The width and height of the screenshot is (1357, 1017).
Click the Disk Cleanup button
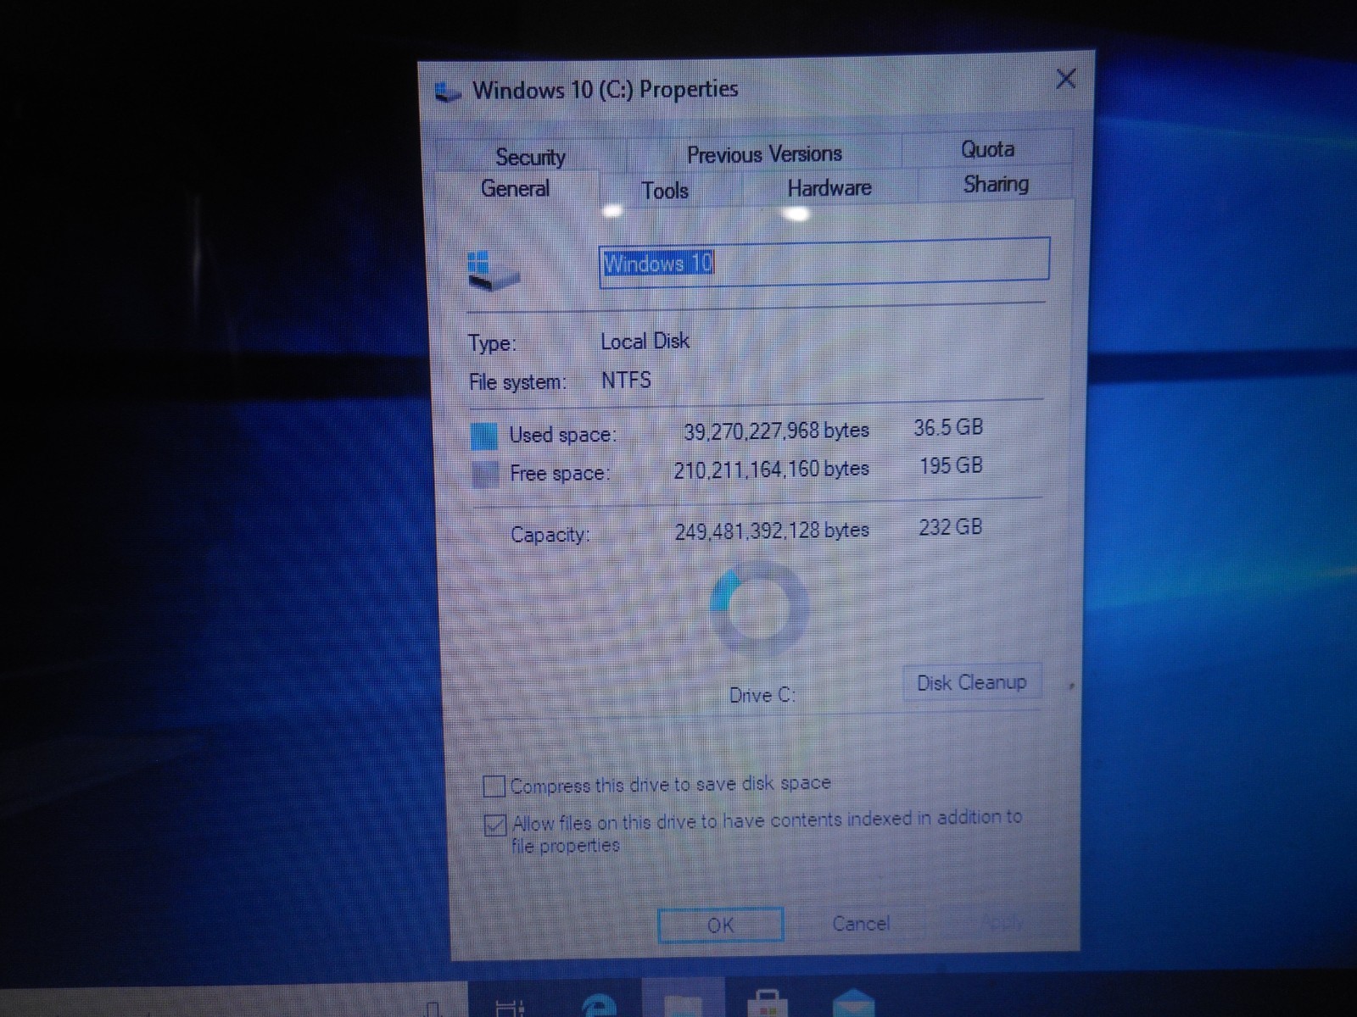pos(972,682)
